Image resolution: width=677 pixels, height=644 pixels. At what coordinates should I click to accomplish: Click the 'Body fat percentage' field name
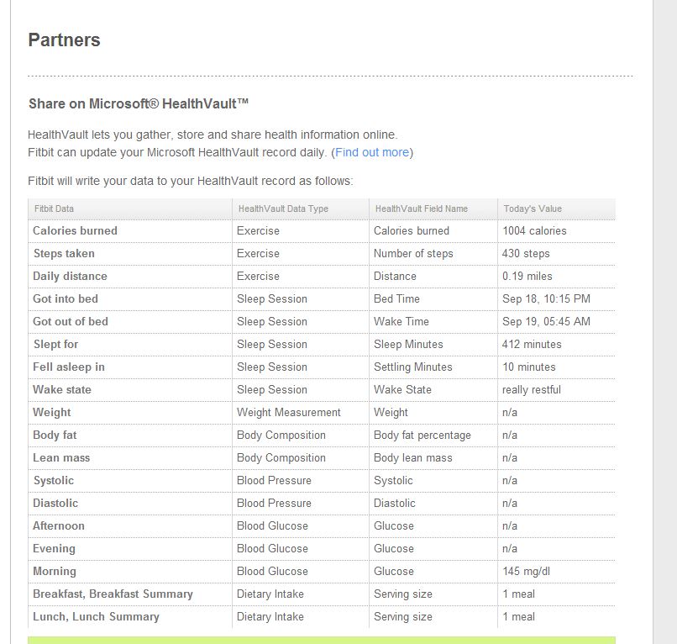tap(422, 435)
